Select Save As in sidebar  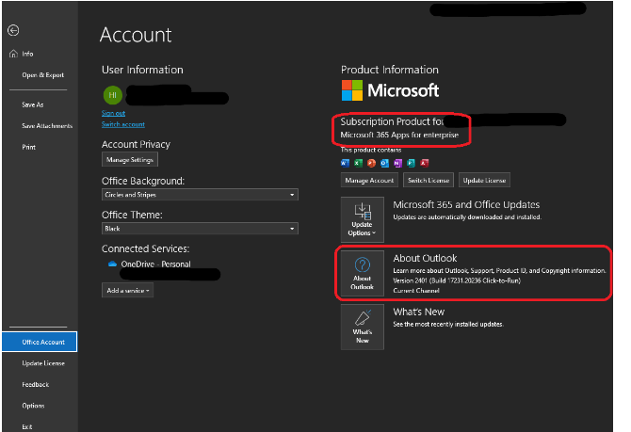coord(33,104)
